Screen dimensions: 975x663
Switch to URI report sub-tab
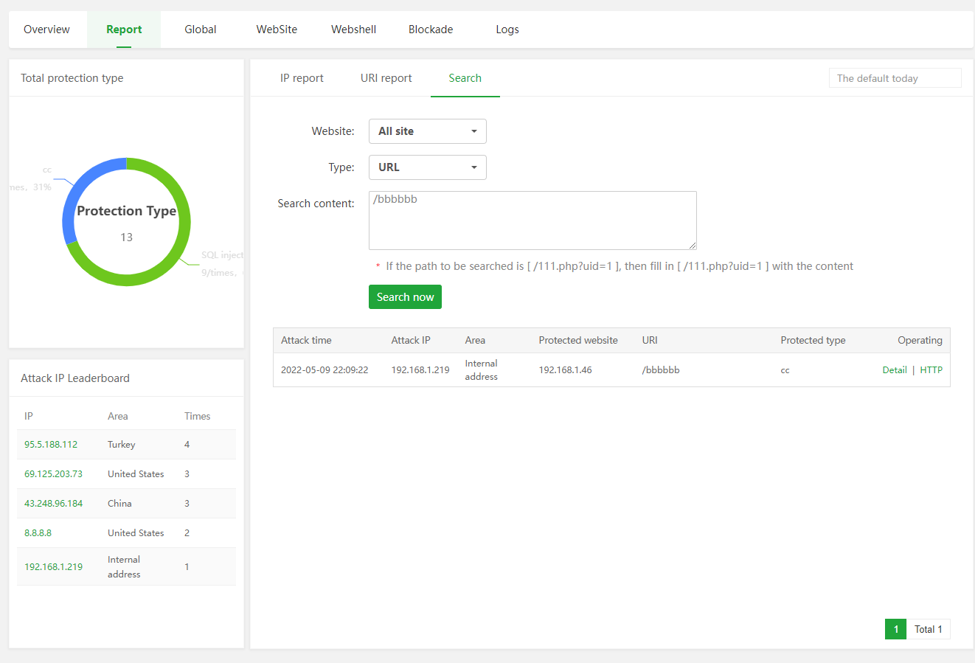coord(386,78)
